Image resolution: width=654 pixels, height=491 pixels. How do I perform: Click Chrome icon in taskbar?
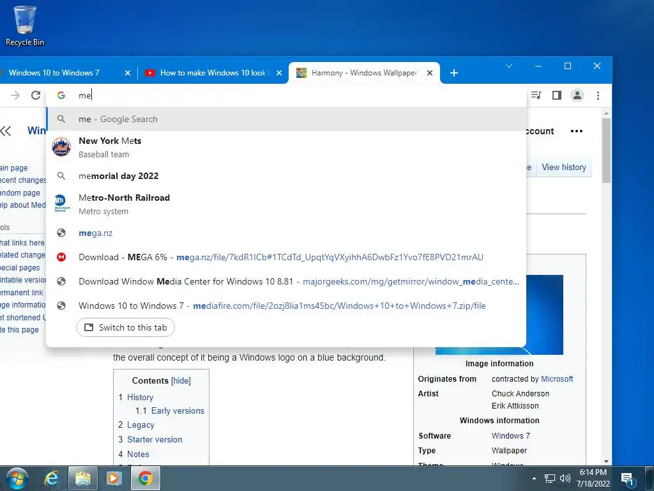point(145,478)
